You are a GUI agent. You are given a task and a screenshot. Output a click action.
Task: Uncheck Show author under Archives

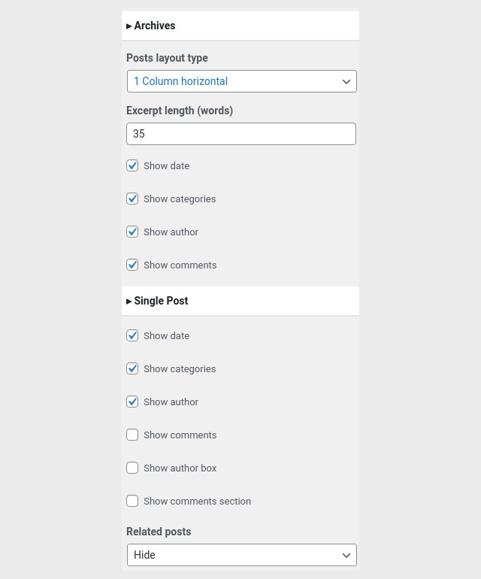click(x=132, y=232)
